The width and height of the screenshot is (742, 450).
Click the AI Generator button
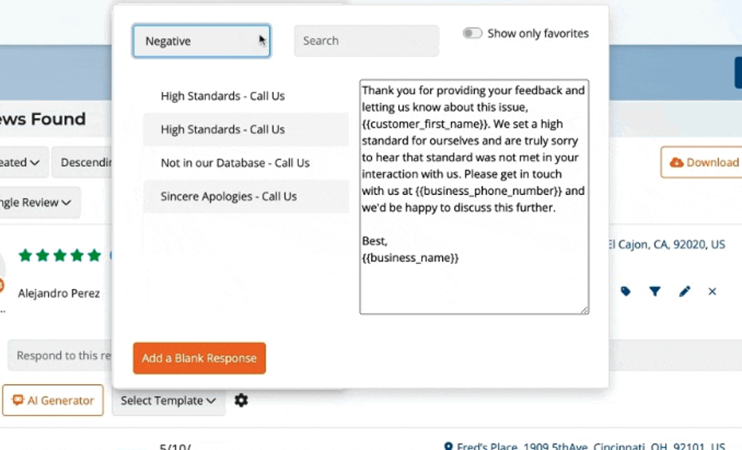coord(53,401)
